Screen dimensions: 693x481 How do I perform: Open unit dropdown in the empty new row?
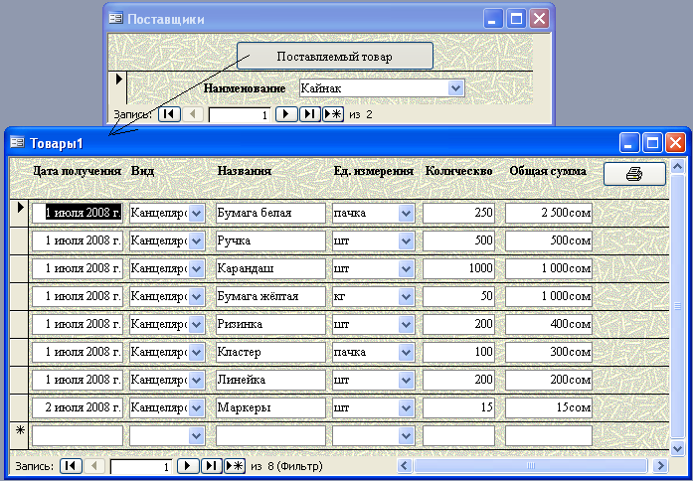406,436
